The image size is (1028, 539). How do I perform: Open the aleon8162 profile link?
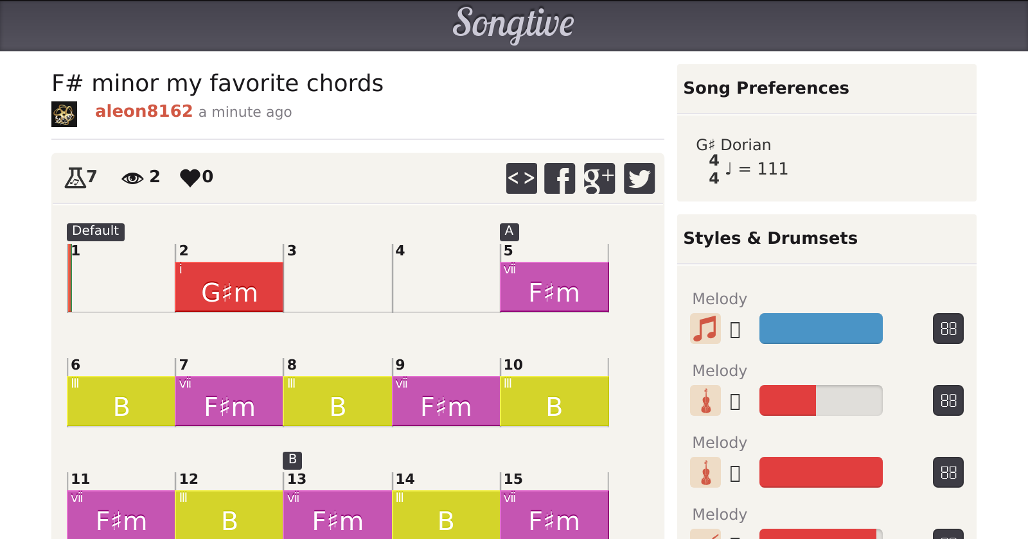144,111
